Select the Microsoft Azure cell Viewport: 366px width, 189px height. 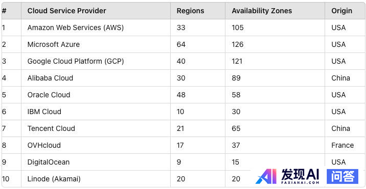point(96,44)
